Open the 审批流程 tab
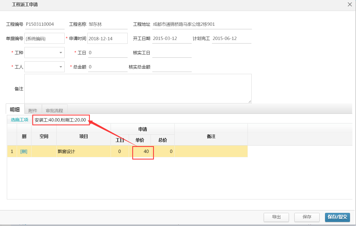The width and height of the screenshot is (356, 226). [x=54, y=110]
